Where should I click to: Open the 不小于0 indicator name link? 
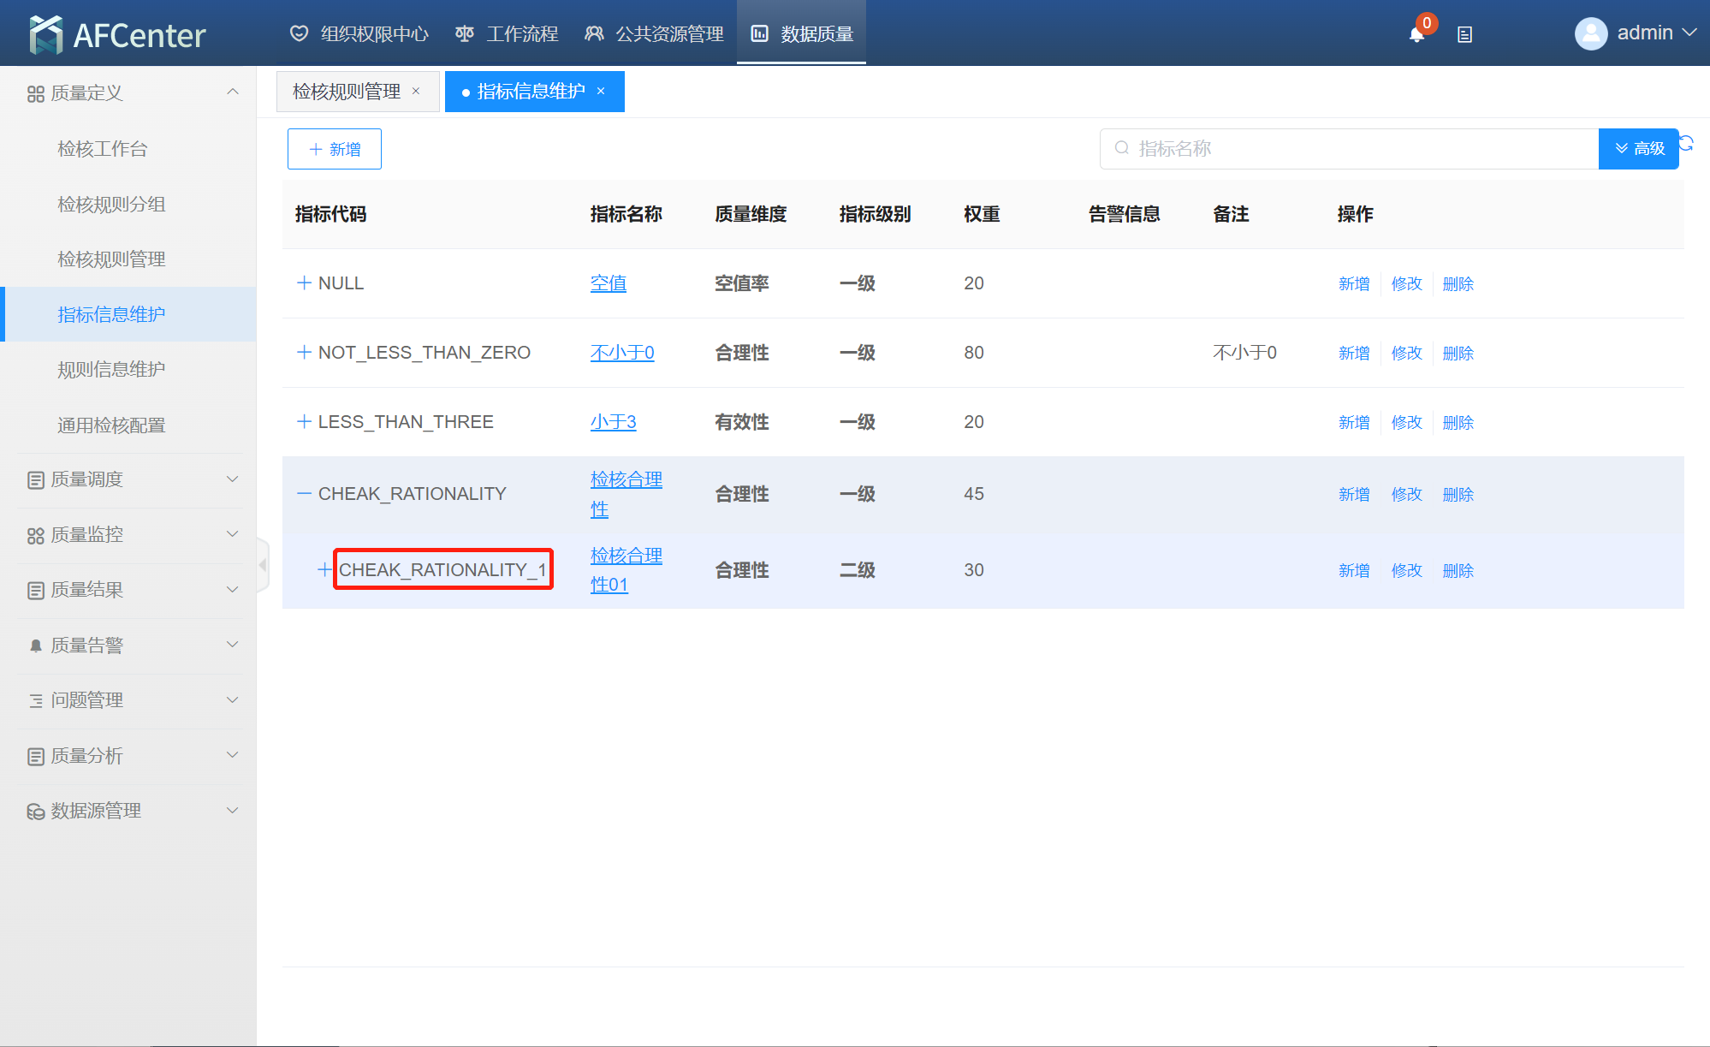tap(622, 352)
